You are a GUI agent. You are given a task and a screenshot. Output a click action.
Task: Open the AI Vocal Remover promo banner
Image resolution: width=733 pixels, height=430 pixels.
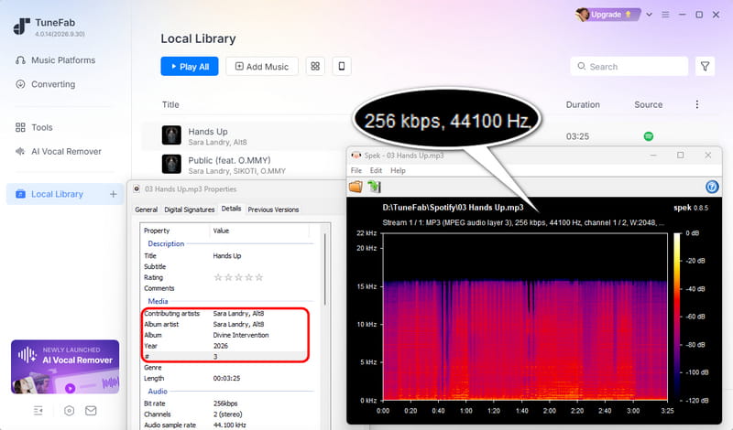(65, 367)
